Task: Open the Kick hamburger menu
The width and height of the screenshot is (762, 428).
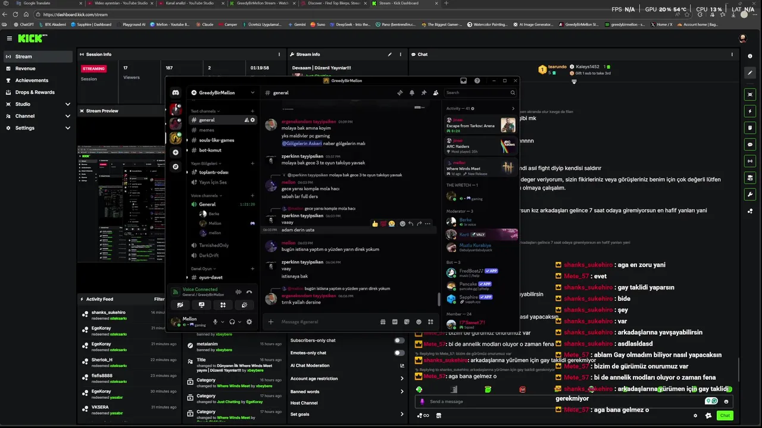Action: click(9, 38)
